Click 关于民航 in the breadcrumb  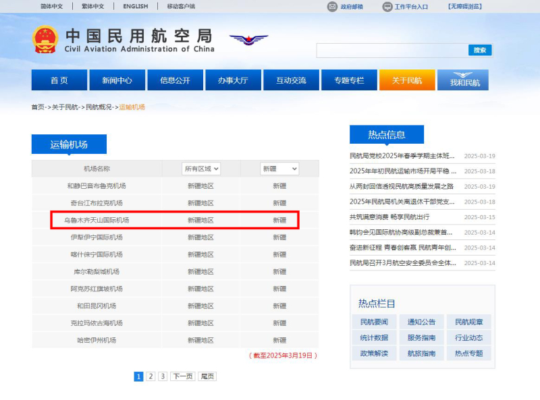coord(65,107)
